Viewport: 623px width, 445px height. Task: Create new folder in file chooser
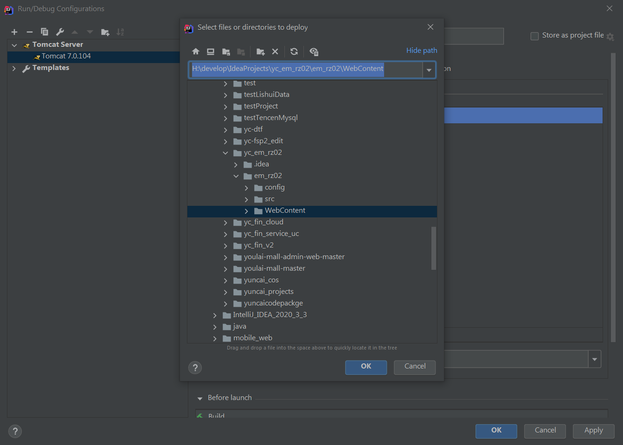(260, 51)
